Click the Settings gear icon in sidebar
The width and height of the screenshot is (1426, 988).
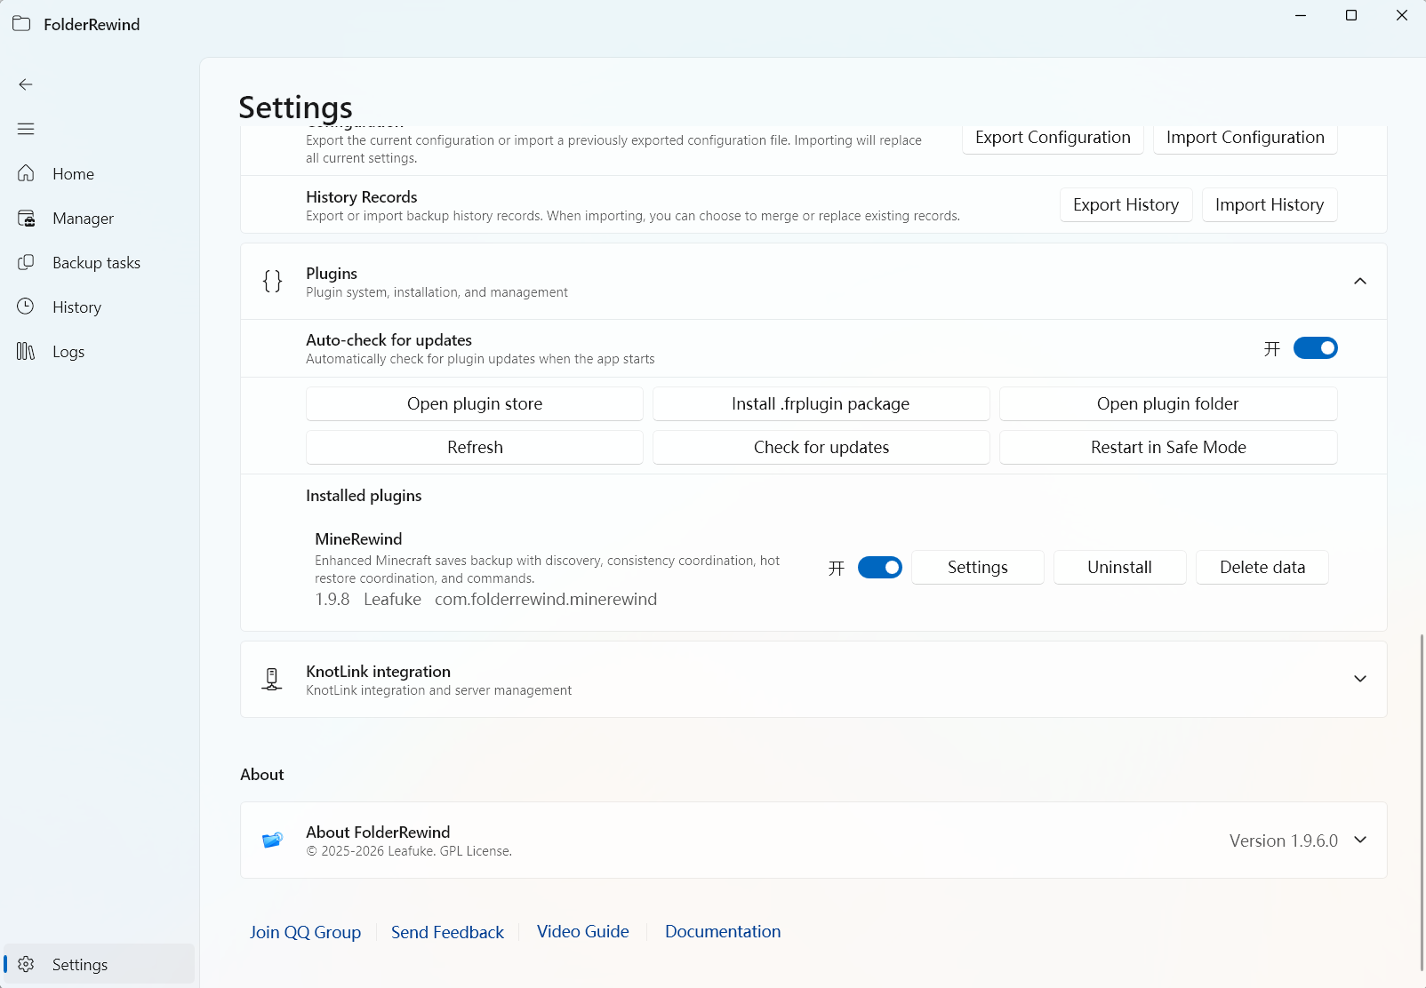26,964
